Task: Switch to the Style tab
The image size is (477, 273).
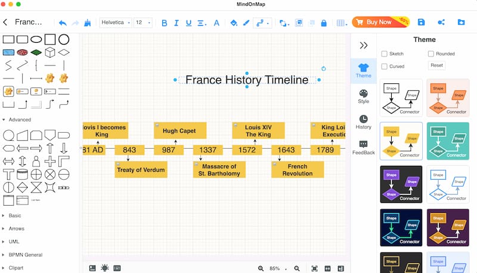Action: (364, 97)
